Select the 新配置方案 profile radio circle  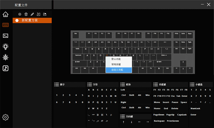click(x=17, y=21)
